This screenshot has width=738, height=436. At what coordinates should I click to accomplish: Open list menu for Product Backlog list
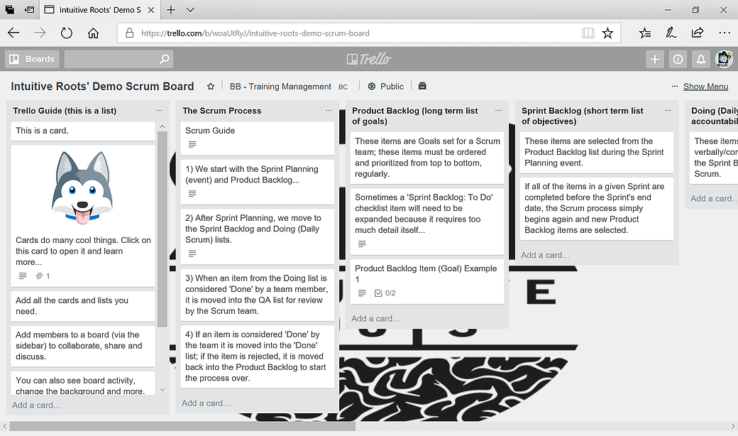click(498, 110)
